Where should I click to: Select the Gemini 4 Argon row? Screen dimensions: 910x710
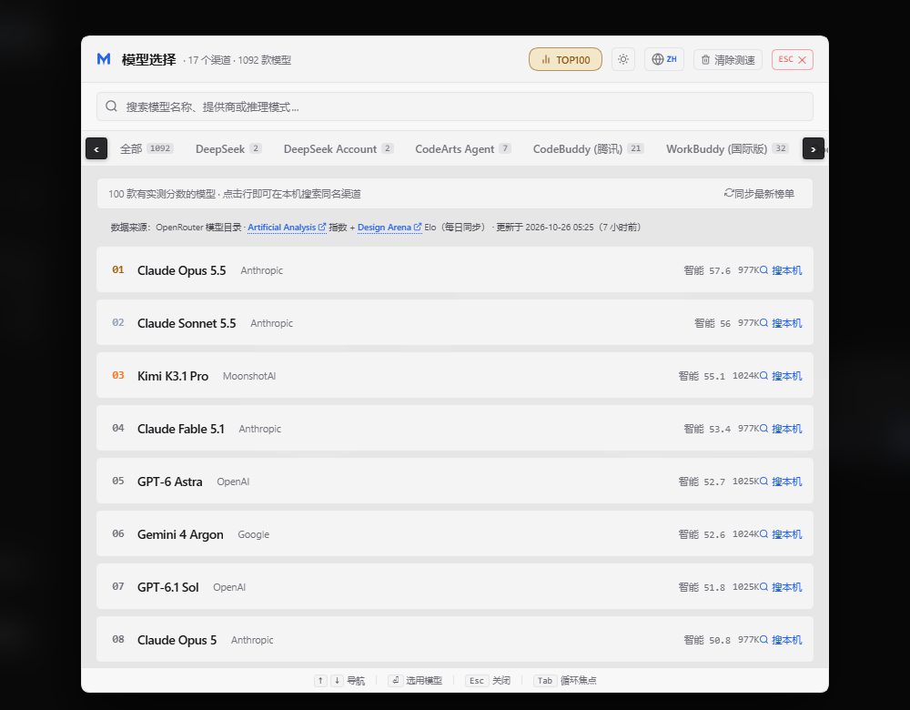coord(455,533)
